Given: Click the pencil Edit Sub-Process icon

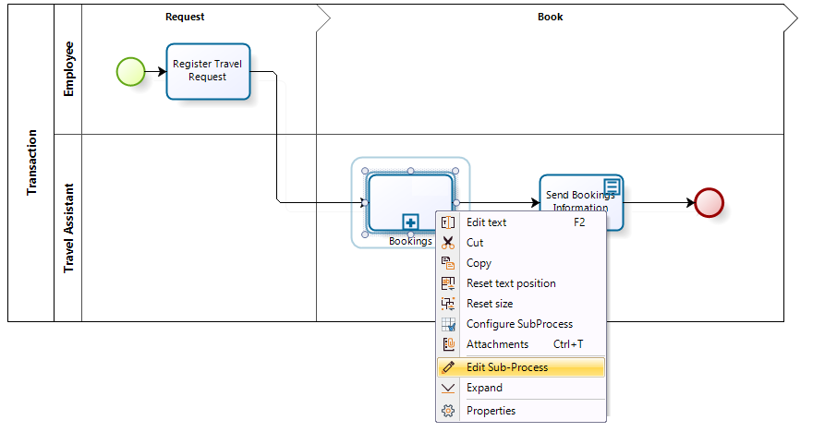Looking at the screenshot, I should pyautogui.click(x=448, y=367).
